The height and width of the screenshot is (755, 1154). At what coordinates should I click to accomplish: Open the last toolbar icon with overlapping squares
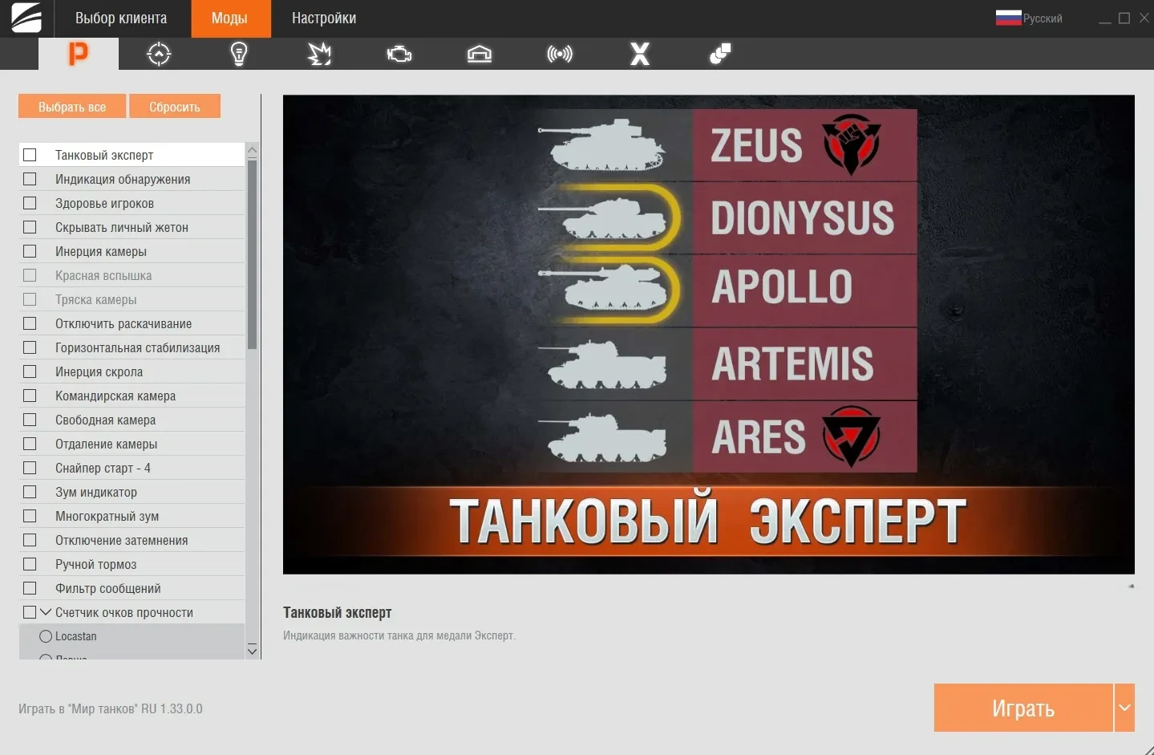coord(720,54)
